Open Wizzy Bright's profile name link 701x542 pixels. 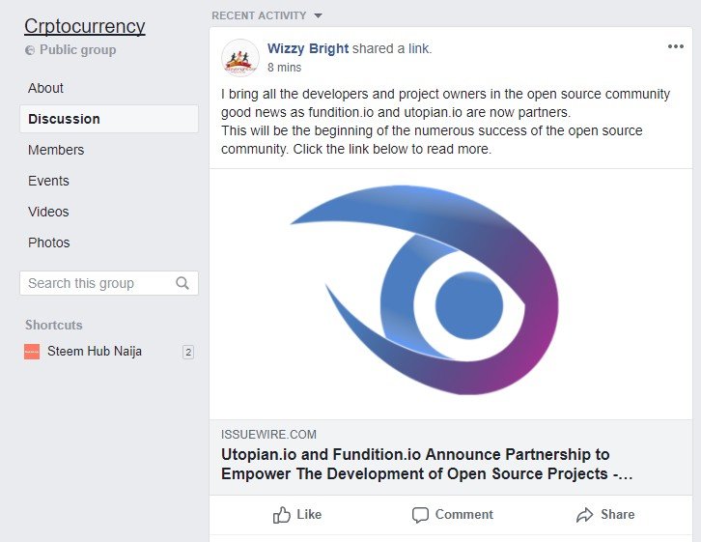point(308,48)
